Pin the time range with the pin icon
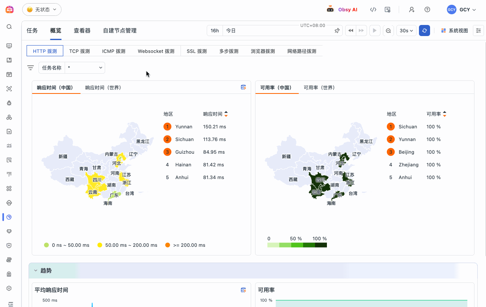Image resolution: width=486 pixels, height=307 pixels. tap(337, 31)
